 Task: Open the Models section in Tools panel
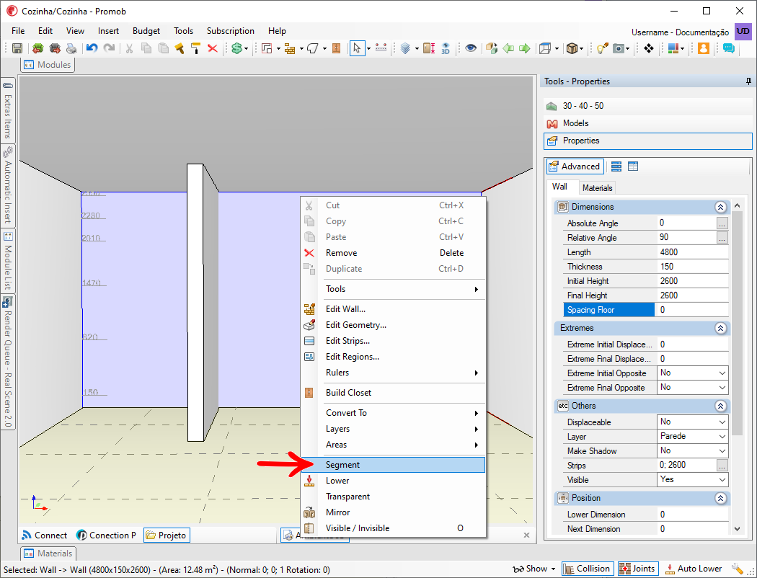[648, 123]
